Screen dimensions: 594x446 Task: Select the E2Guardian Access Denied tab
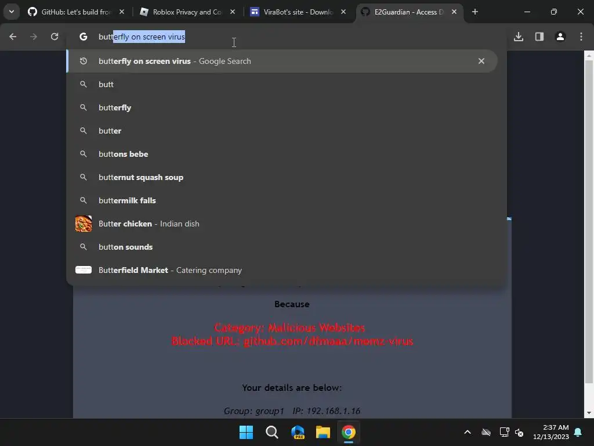pyautogui.click(x=409, y=12)
